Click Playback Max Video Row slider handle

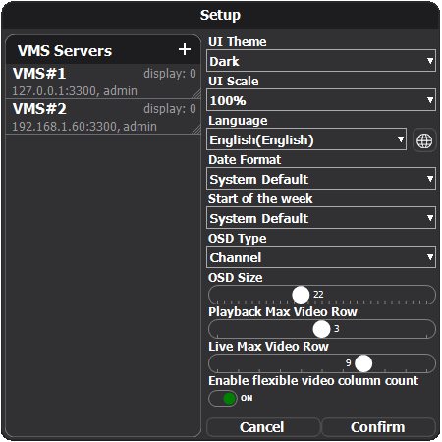pyautogui.click(x=321, y=329)
